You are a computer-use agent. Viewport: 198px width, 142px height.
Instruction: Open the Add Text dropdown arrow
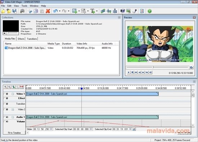97,11
